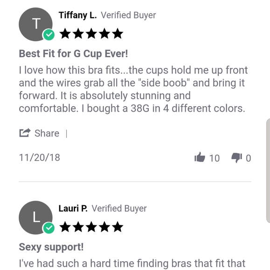The width and height of the screenshot is (270, 270).
Task: Click the green verified checkmark badge on Lauri's avatar
Action: tap(49, 228)
